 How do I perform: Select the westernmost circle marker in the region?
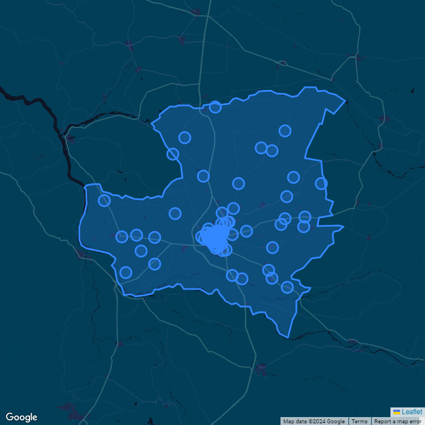[104, 201]
